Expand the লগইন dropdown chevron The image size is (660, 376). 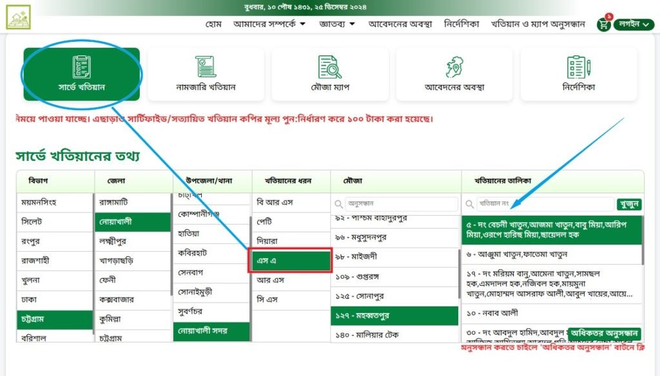pos(647,23)
